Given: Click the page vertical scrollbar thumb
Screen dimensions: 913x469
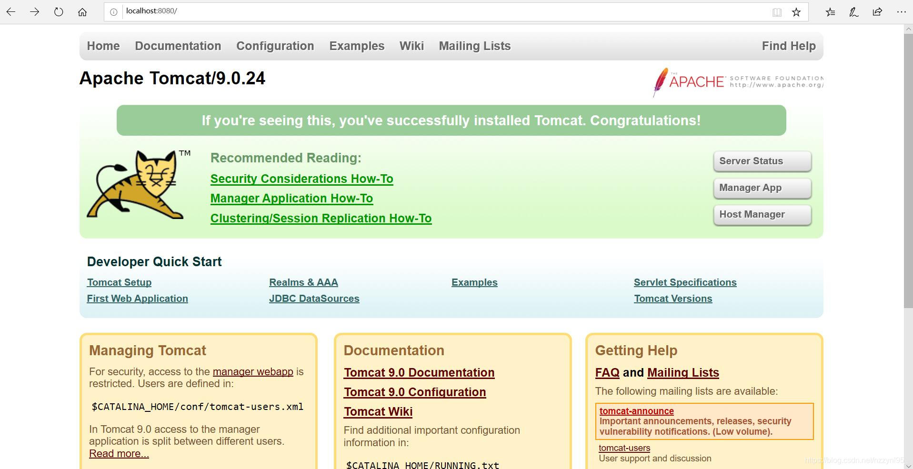Looking at the screenshot, I should pyautogui.click(x=908, y=170).
